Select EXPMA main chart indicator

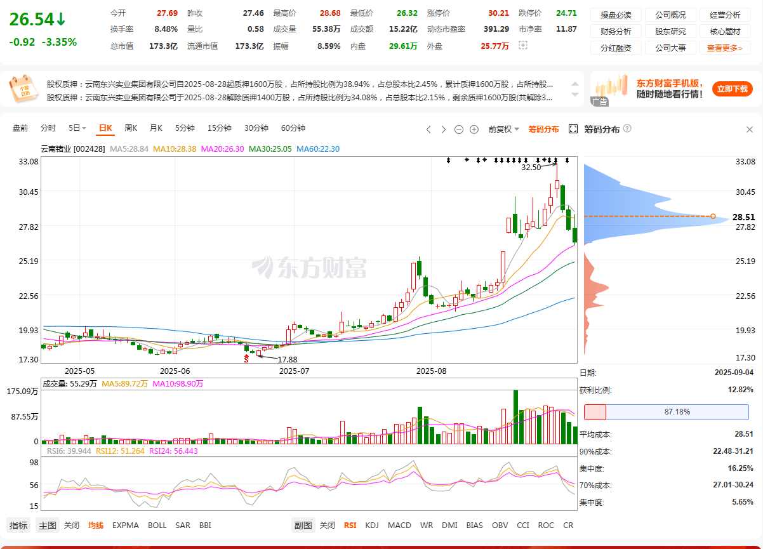coord(126,526)
